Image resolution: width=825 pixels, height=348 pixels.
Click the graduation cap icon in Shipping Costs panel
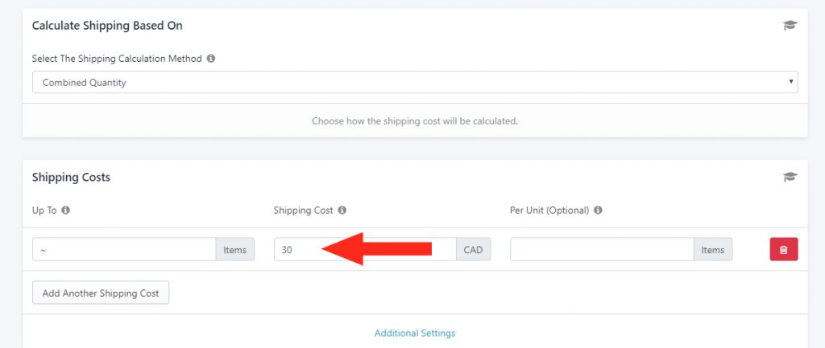click(790, 177)
